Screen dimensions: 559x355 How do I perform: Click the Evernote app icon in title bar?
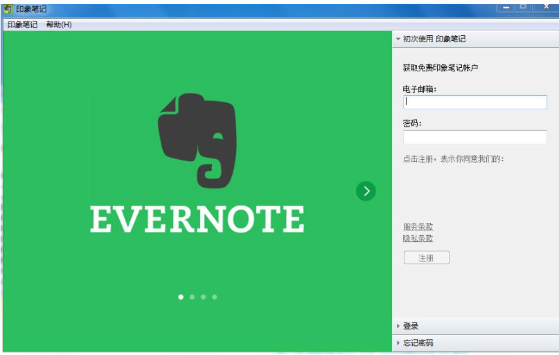click(8, 9)
